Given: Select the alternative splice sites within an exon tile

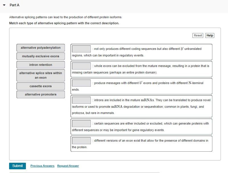Looking at the screenshot, I should click(40, 75).
